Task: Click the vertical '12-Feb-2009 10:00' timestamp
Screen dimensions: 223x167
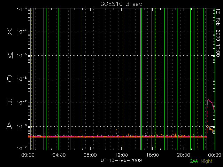Action: point(218,32)
